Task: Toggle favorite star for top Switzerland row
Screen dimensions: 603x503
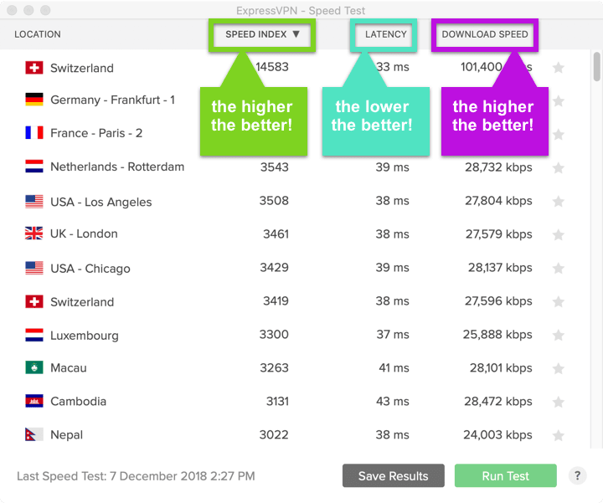Action: click(x=559, y=68)
